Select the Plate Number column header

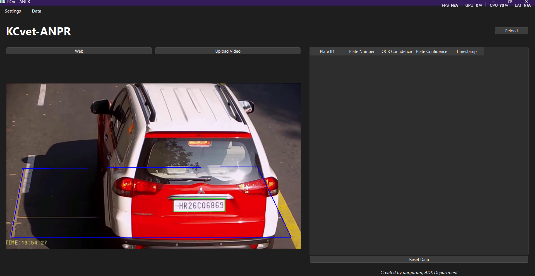pos(361,51)
